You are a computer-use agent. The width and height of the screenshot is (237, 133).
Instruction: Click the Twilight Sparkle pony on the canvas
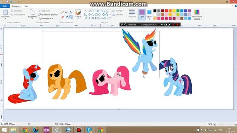click(176, 77)
